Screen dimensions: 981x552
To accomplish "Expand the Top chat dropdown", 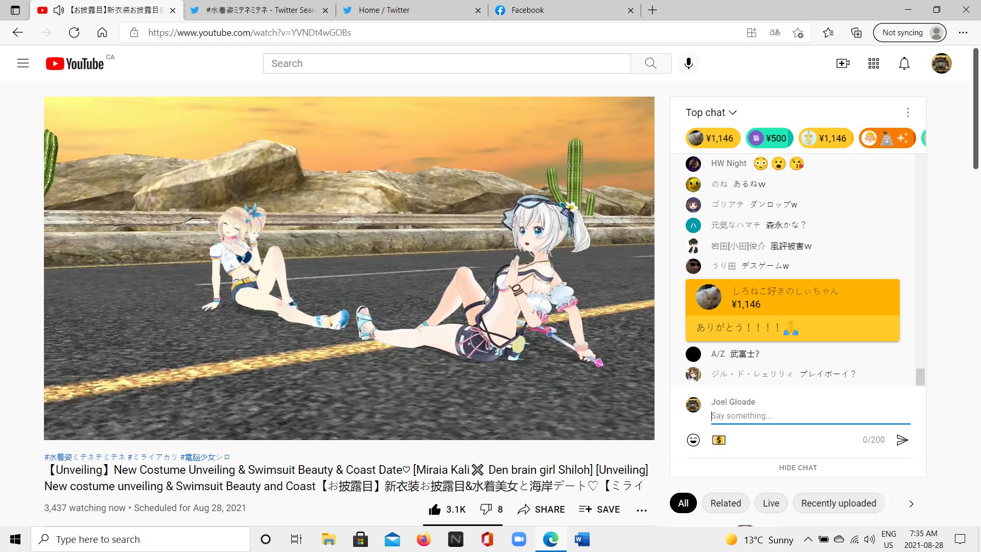I will pyautogui.click(x=711, y=112).
